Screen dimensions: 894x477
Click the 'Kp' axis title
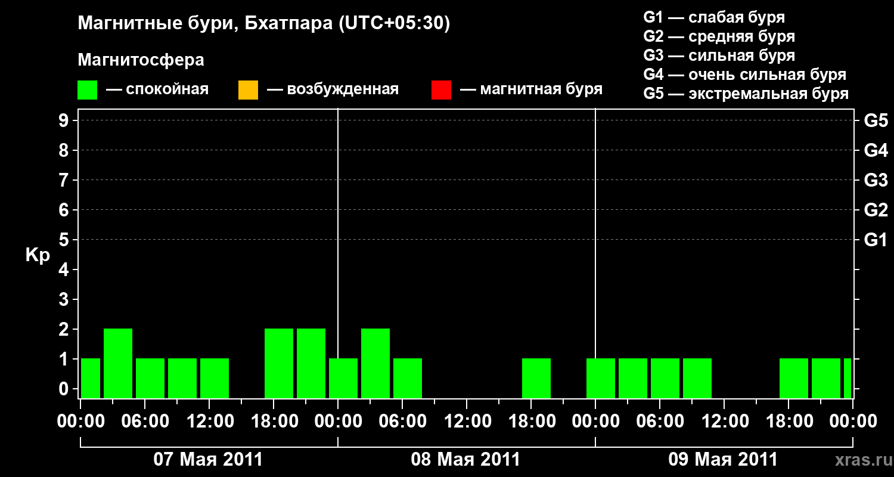(x=38, y=255)
